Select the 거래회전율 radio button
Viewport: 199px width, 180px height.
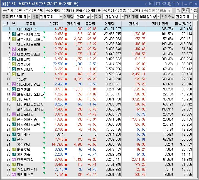[63, 11]
